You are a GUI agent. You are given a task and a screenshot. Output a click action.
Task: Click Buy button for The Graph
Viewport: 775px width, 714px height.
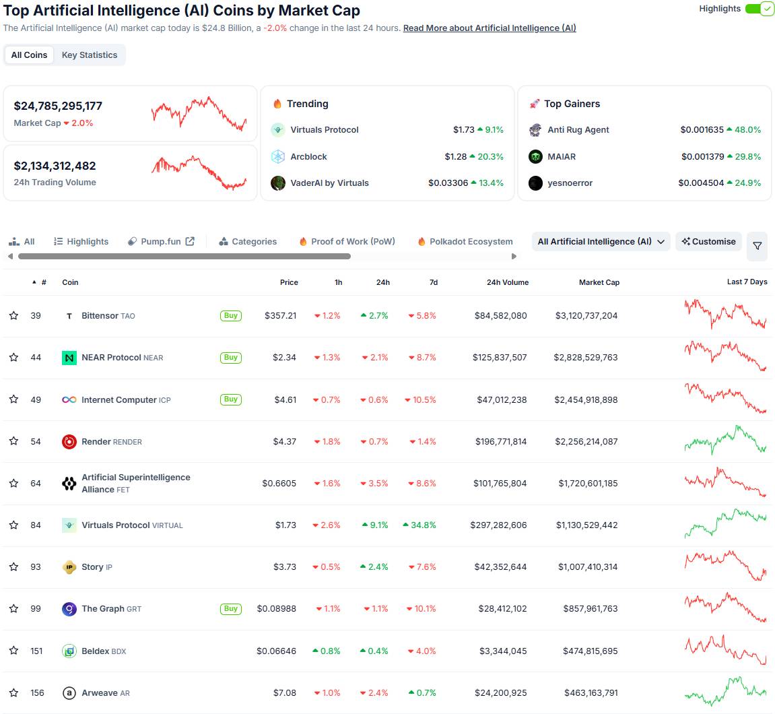point(231,609)
